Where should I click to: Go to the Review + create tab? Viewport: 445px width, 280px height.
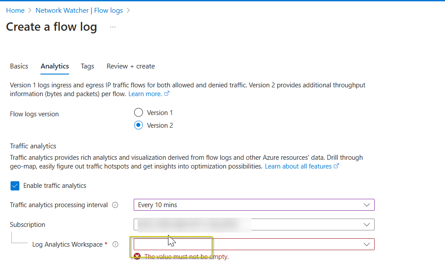coord(131,66)
